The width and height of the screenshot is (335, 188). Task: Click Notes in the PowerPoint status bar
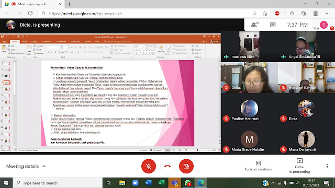coord(143,150)
